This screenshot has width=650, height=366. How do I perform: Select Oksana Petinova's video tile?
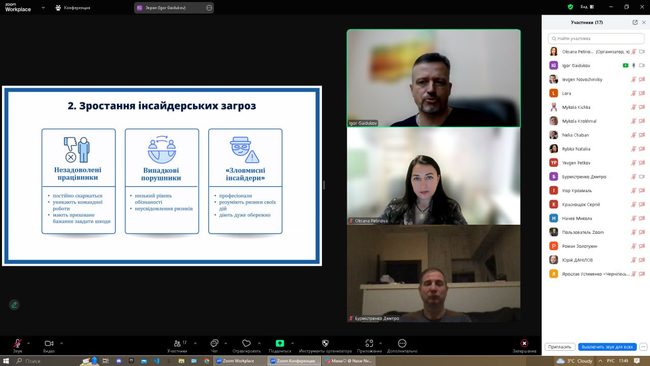(434, 176)
